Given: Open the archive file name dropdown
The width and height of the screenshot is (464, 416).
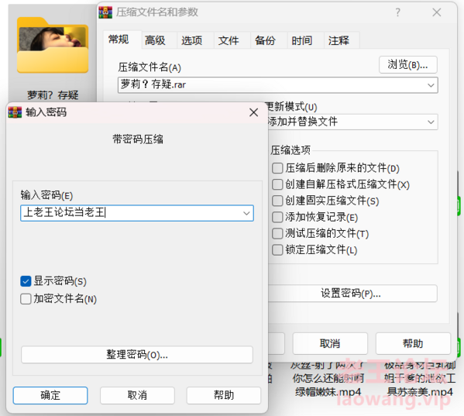Looking at the screenshot, I should (431, 85).
